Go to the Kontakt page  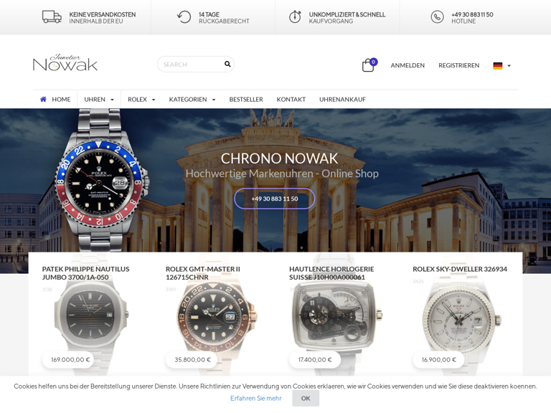point(291,100)
